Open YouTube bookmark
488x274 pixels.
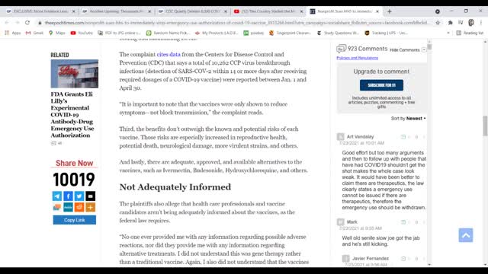point(82,33)
